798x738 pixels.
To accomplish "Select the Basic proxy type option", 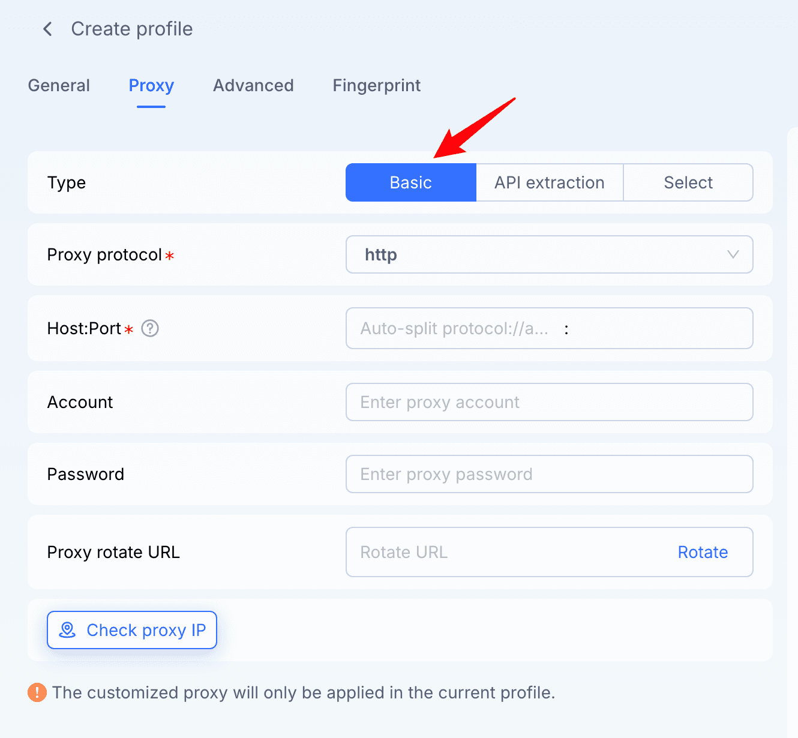I will pyautogui.click(x=410, y=182).
